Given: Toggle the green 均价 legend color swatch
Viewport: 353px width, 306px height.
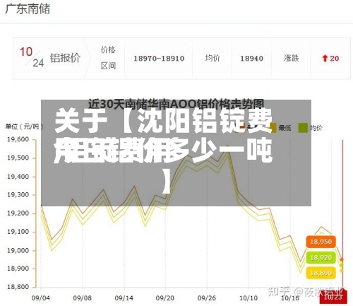Looking at the screenshot, I should (x=303, y=128).
